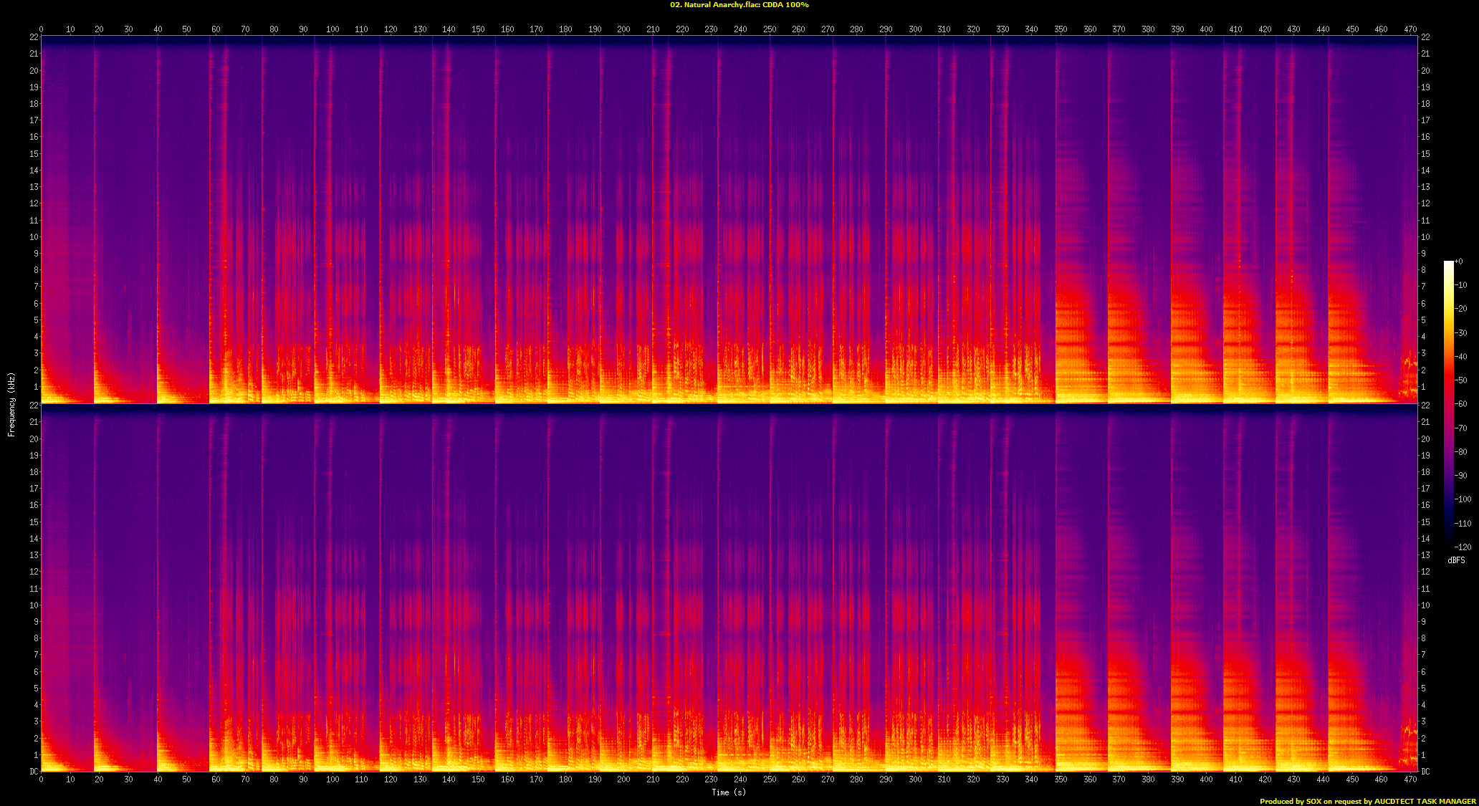Screen dimensions: 1479x806
Task: Click the '350' time tick on the top axis
Action: (x=1061, y=29)
